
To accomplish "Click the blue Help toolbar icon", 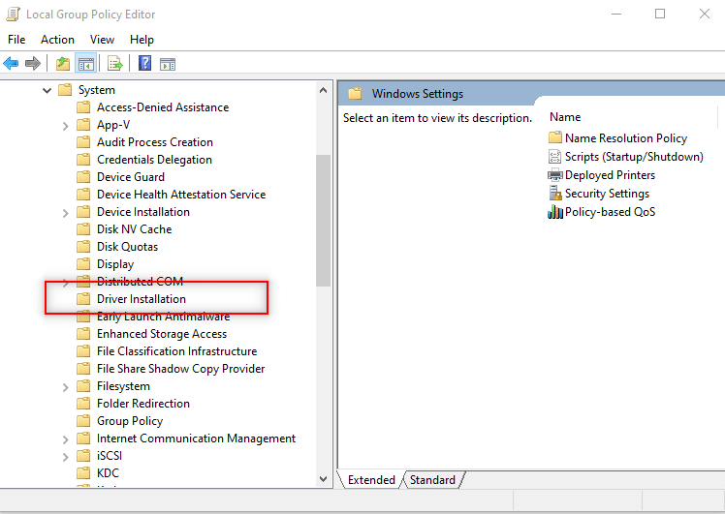I will coord(144,63).
